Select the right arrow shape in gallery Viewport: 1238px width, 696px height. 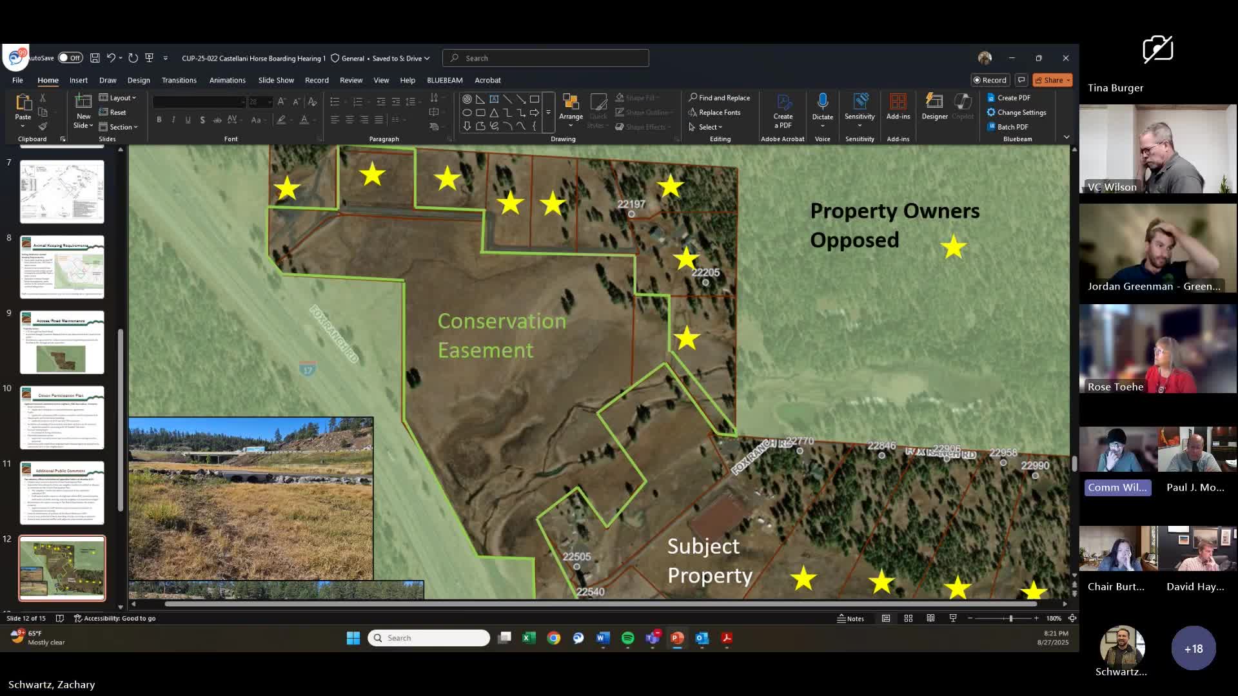[535, 113]
